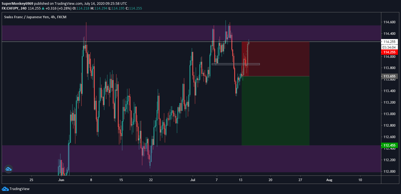Viewport: 401px width, 194px height.
Task: Click the 113.400 price axis label
Action: pos(389,91)
